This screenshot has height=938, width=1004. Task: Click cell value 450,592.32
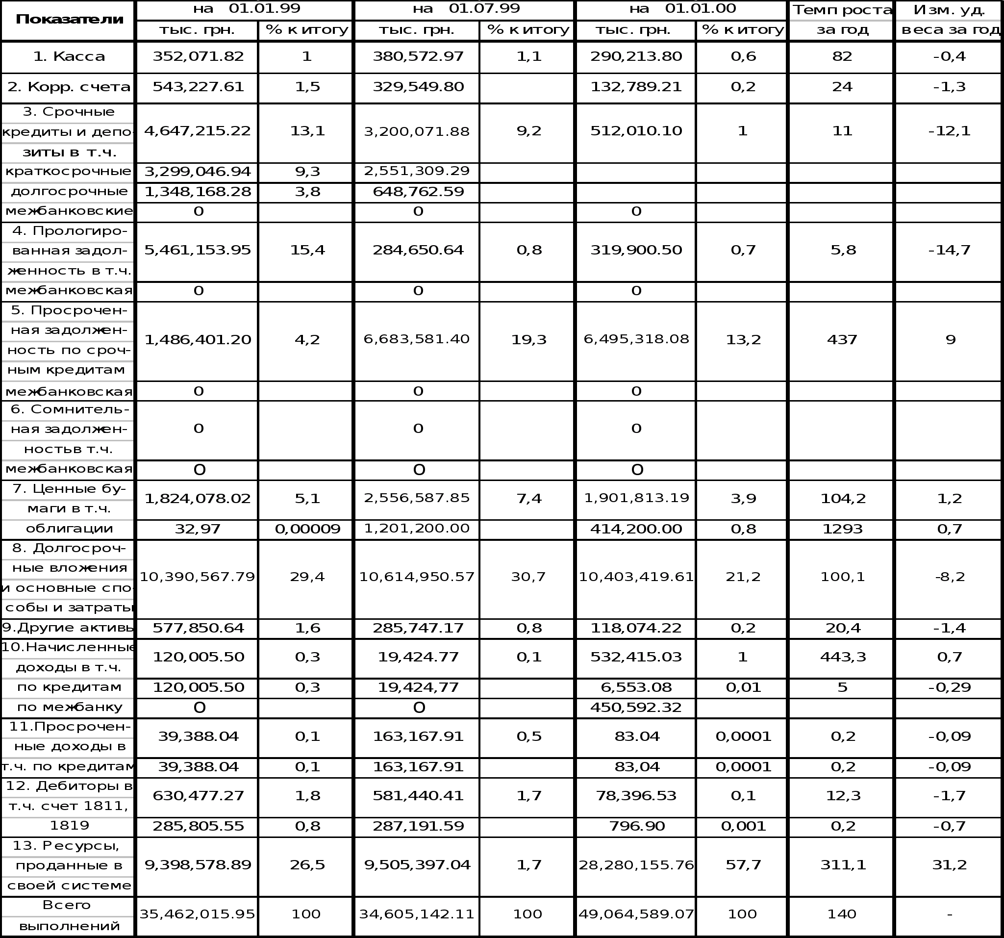coord(636,708)
